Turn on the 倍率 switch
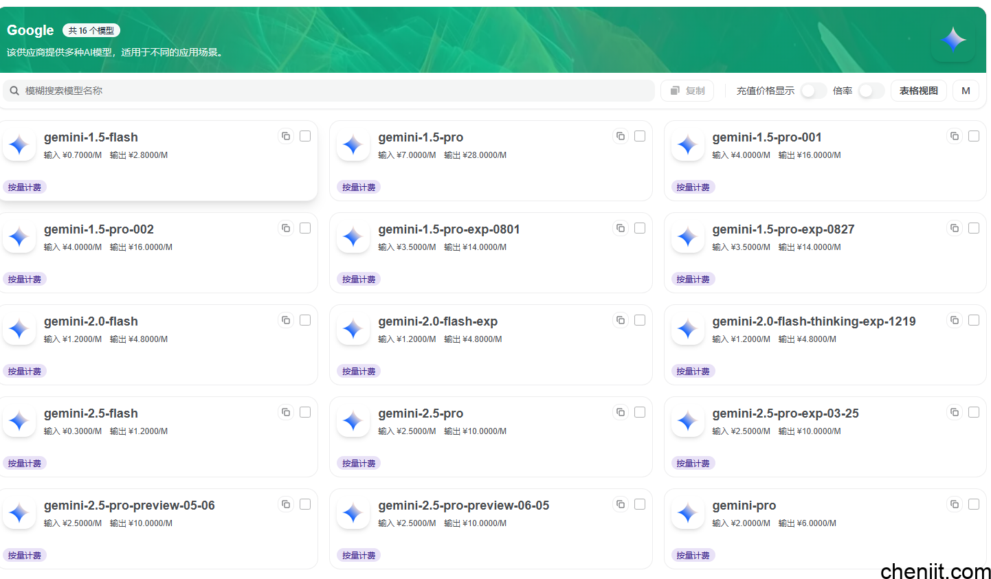 pyautogui.click(x=871, y=91)
